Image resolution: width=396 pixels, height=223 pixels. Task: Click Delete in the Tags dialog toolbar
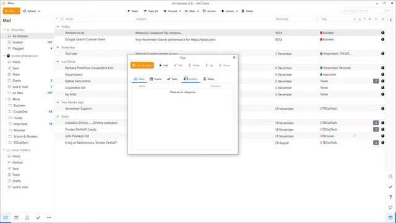[194, 65]
